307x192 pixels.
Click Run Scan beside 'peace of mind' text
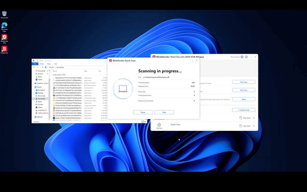[x=244, y=82]
